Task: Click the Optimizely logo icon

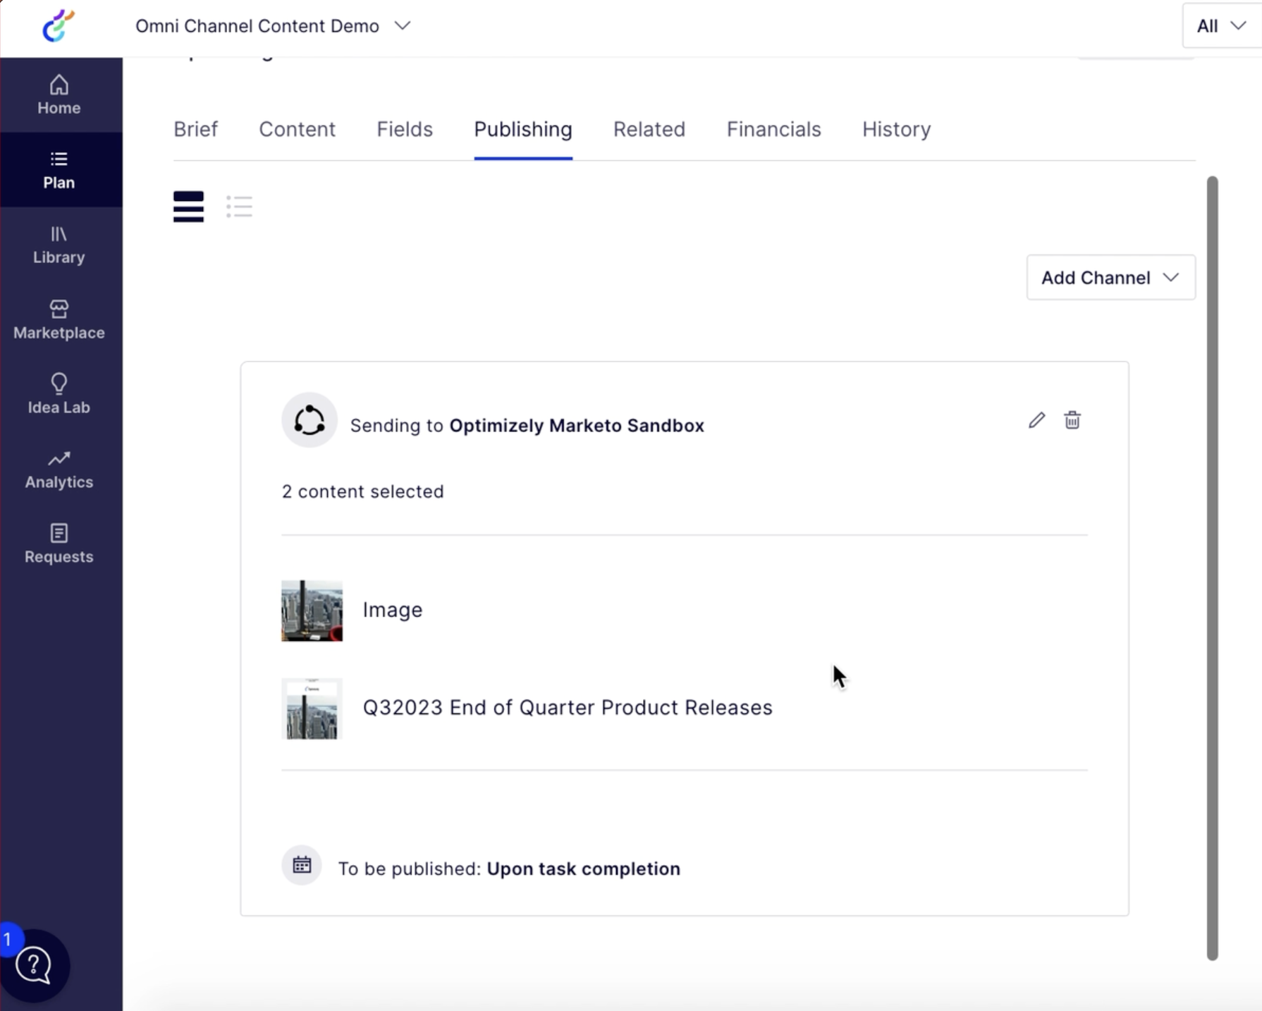Action: click(59, 26)
